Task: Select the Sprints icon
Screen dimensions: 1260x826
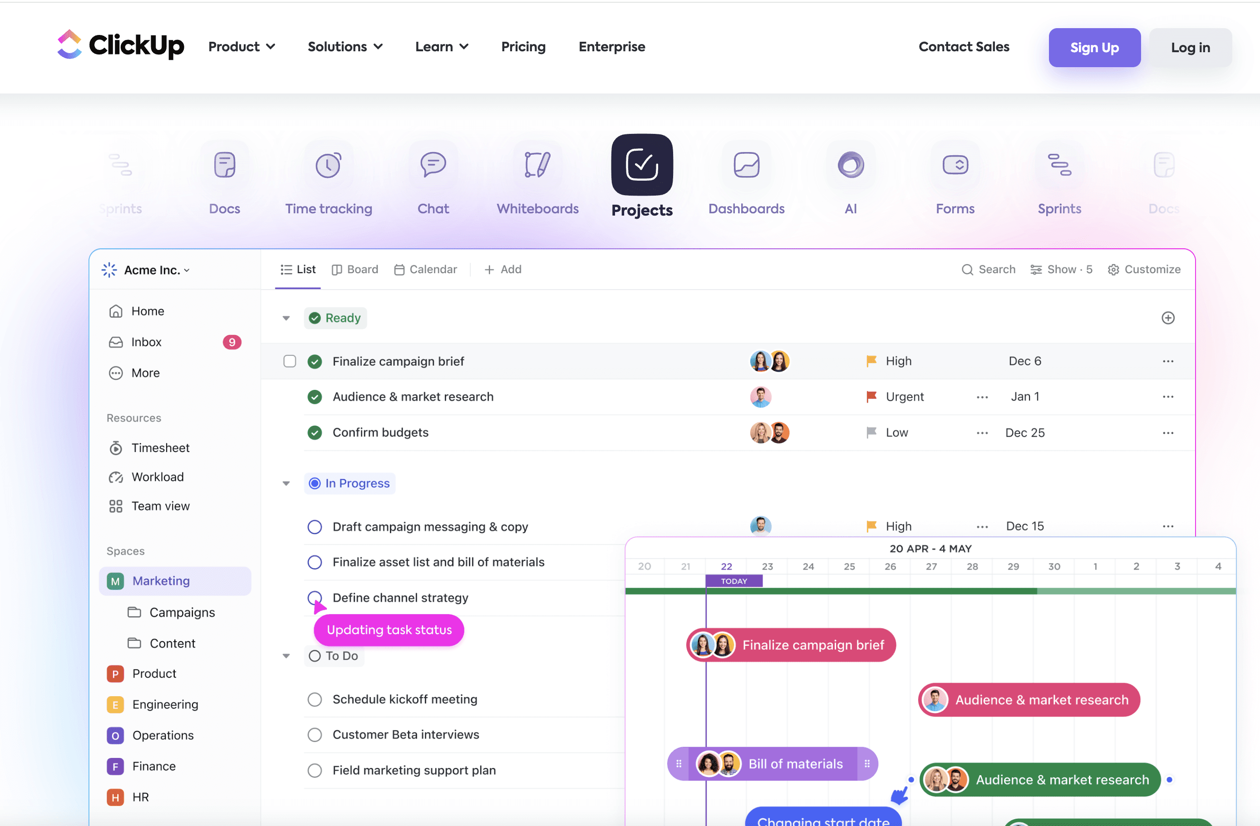Action: coord(1059,165)
